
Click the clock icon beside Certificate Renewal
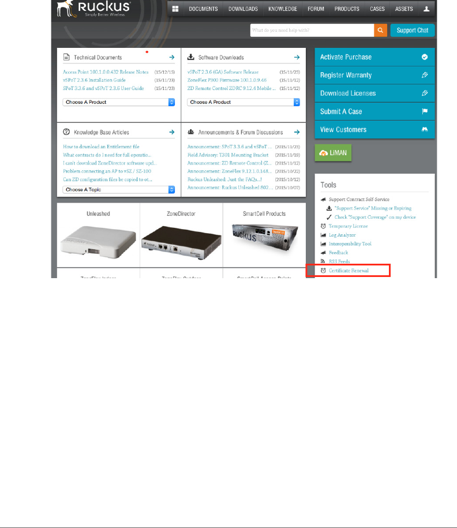coord(323,271)
